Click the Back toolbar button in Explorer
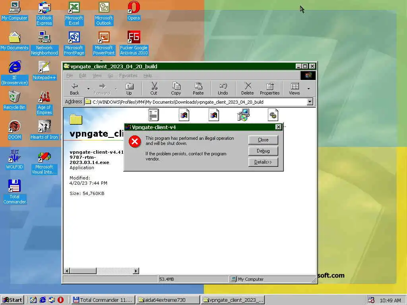This screenshot has width=407, height=305. point(74,89)
